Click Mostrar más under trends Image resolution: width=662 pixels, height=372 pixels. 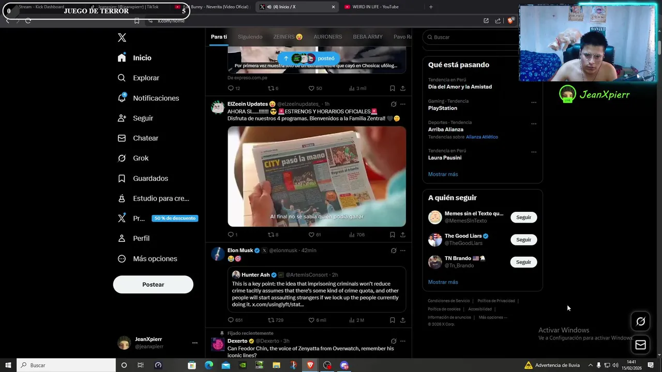point(443,174)
